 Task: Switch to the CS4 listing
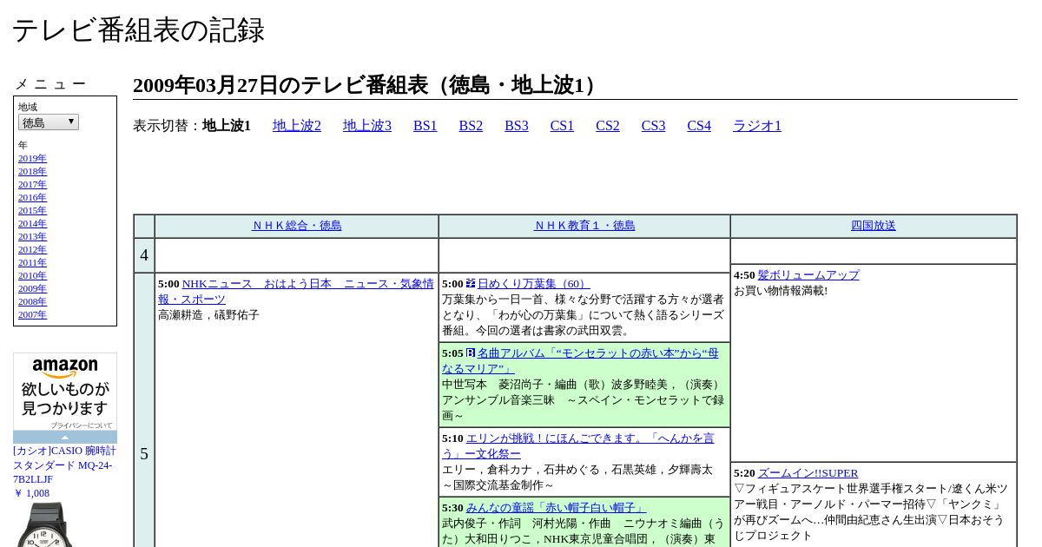699,126
